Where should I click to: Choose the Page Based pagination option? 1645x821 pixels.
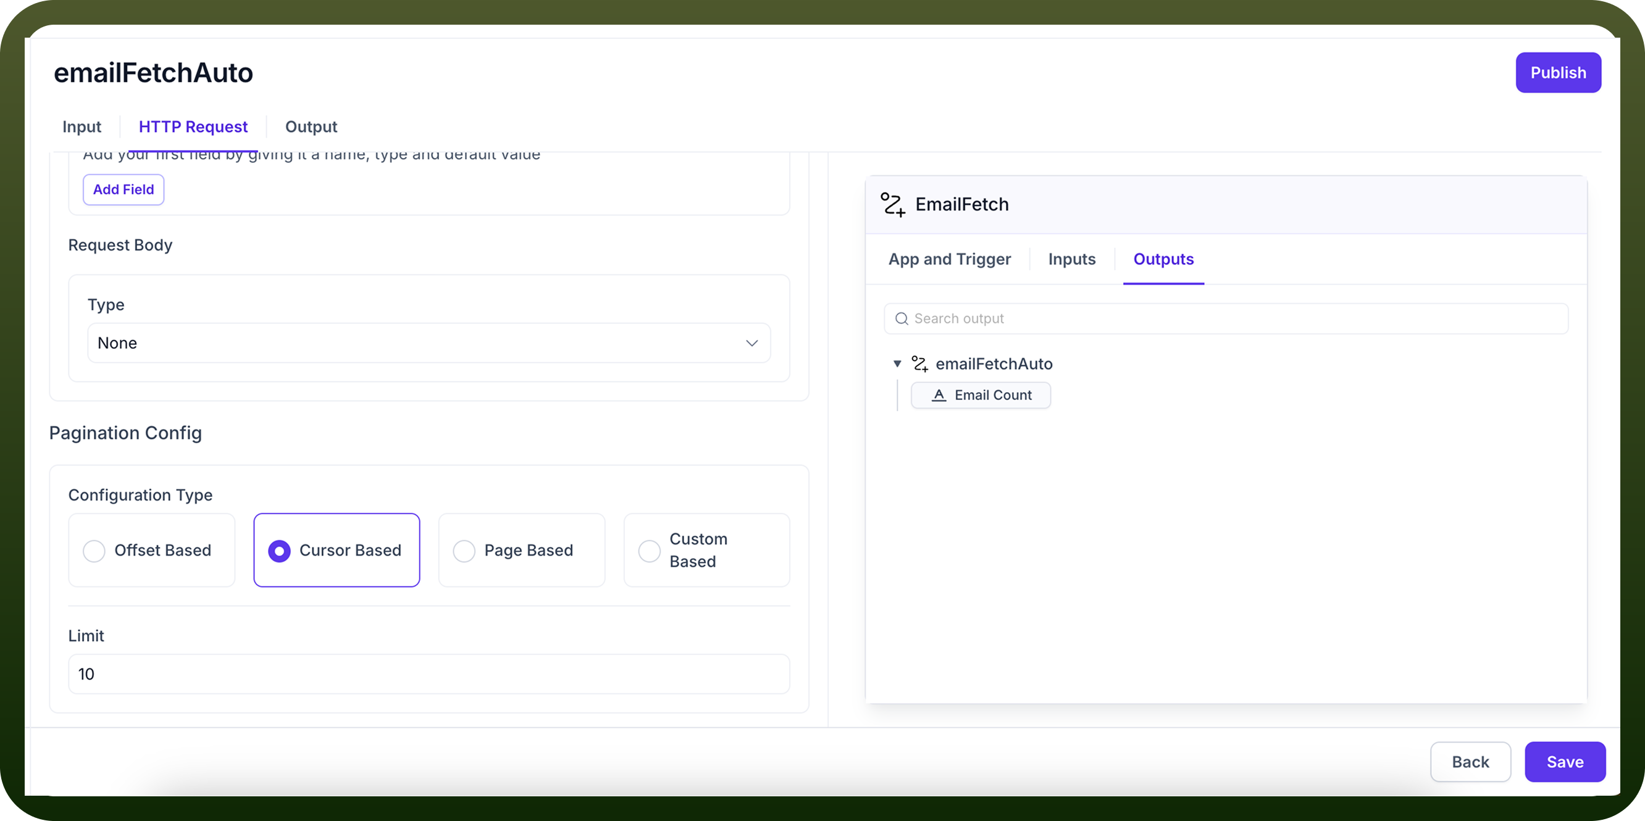click(x=522, y=550)
